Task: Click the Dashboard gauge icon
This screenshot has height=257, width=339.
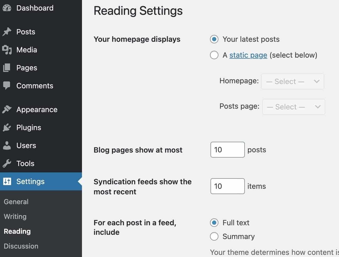Action: [x=7, y=8]
